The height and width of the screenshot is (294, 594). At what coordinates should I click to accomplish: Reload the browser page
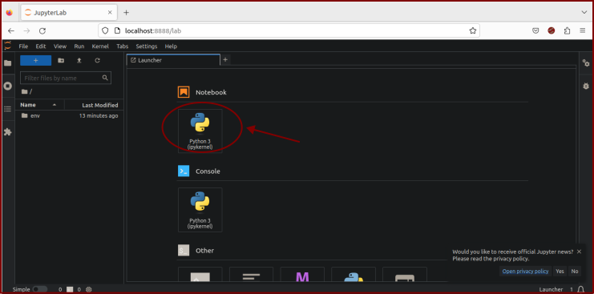click(x=42, y=30)
